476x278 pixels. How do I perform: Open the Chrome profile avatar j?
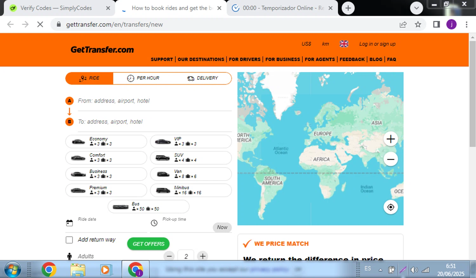coord(451,24)
